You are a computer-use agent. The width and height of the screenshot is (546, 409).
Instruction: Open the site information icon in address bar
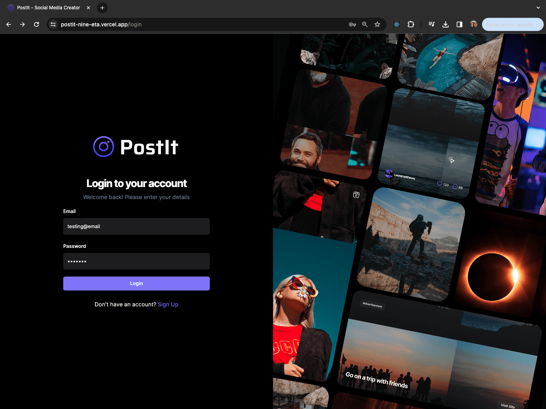(54, 24)
